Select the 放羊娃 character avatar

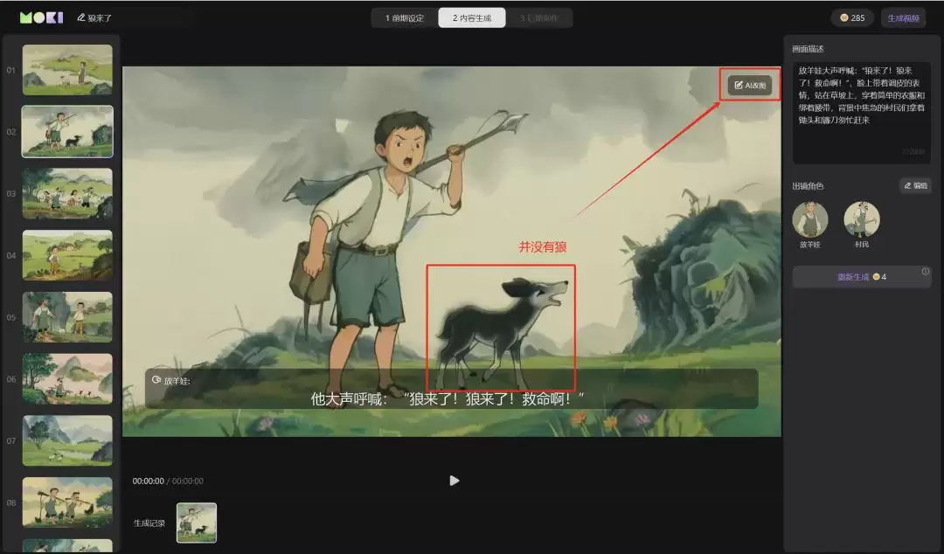(x=809, y=218)
